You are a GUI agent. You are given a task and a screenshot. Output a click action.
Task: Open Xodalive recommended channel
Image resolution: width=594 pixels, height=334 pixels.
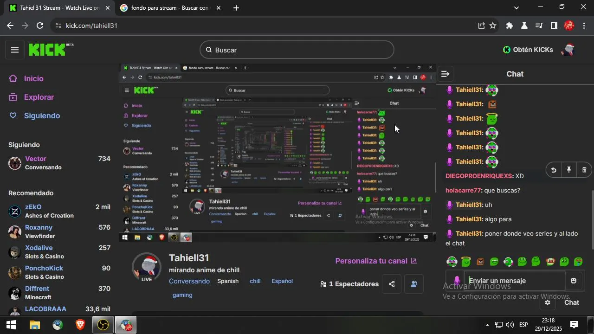[x=59, y=252]
